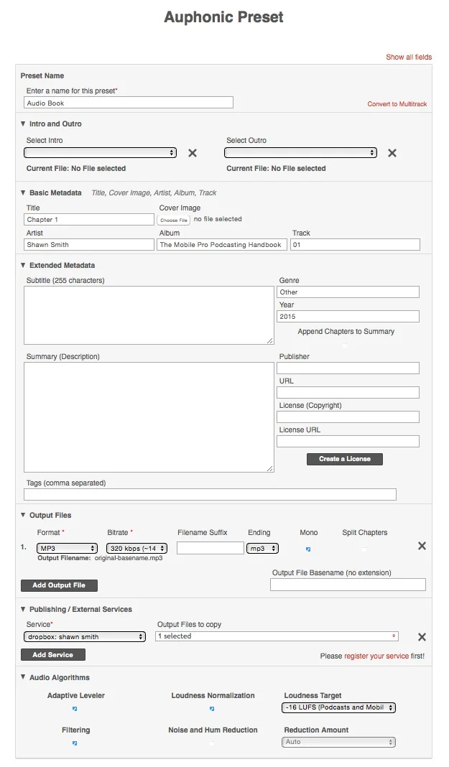Click the Genre field showing Other
The height and width of the screenshot is (767, 449).
[x=348, y=292]
